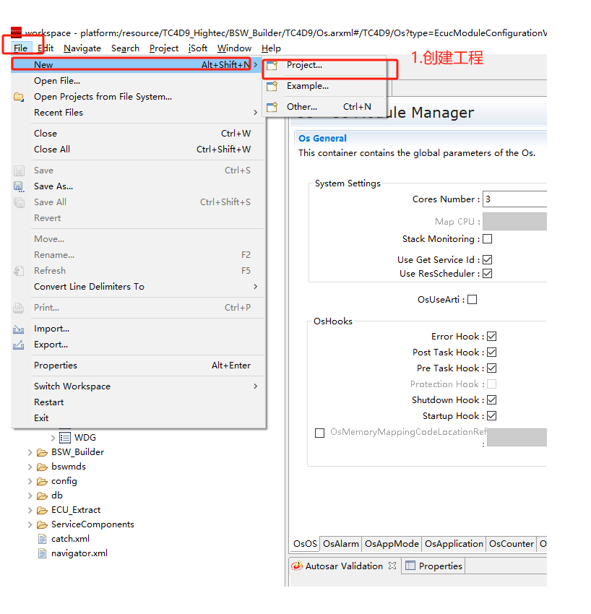Click the Project wizard icon in submenu
591x614 pixels.
click(x=272, y=66)
